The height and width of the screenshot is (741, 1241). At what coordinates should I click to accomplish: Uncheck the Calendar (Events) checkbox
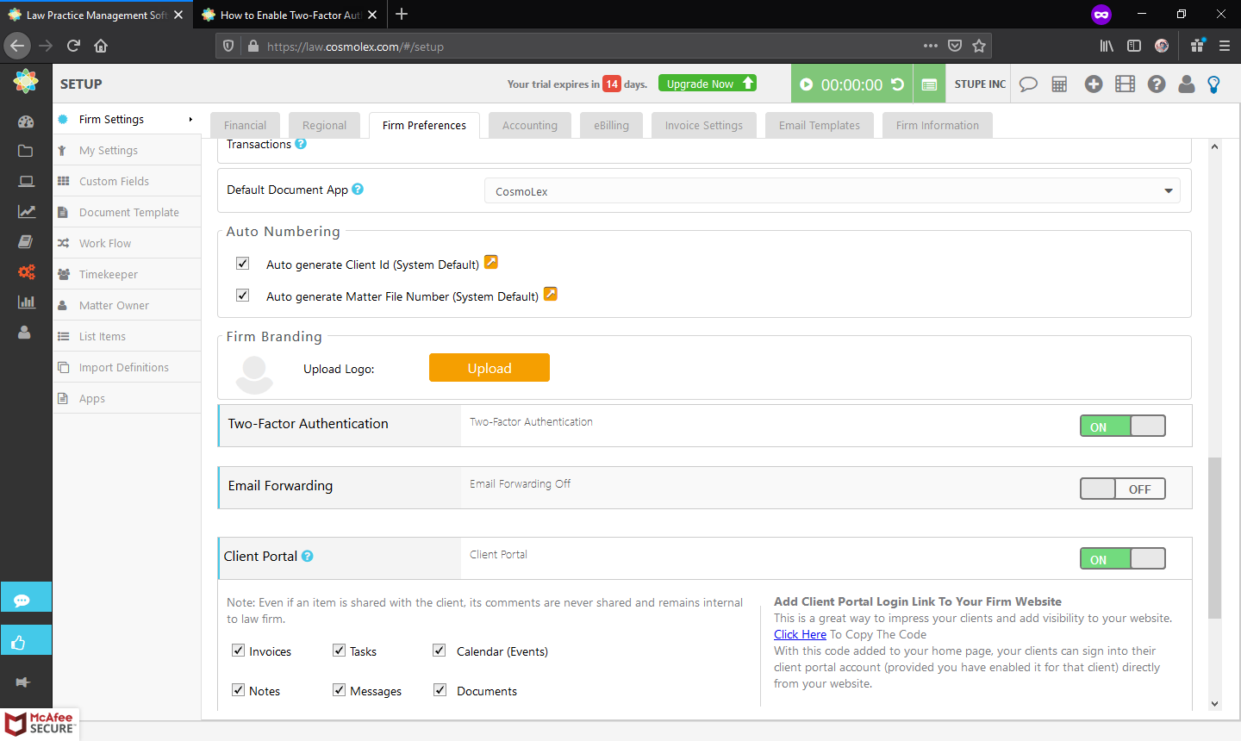(x=440, y=651)
